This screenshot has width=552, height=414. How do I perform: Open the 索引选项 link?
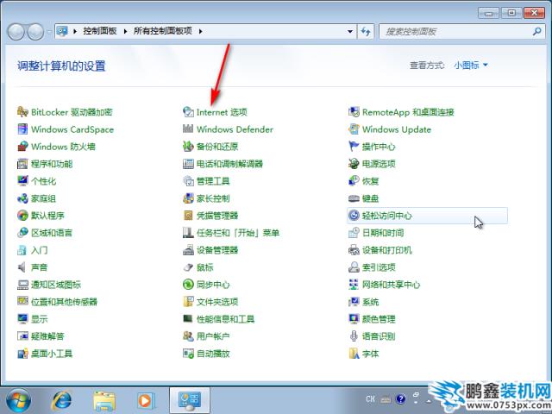click(379, 267)
